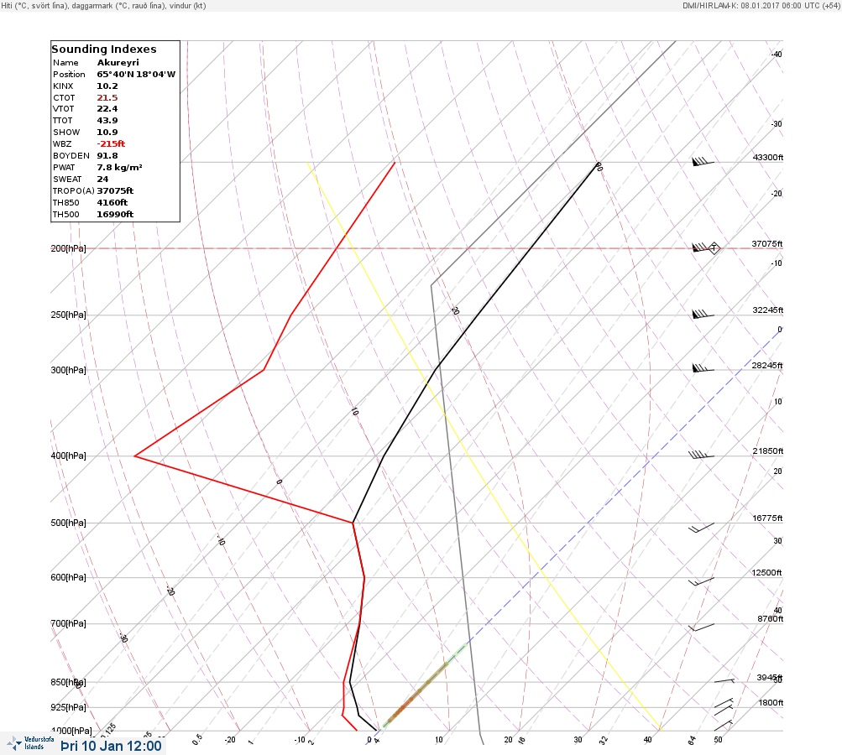Click the 200[hPa] pressure label
The image size is (842, 755).
click(68, 248)
